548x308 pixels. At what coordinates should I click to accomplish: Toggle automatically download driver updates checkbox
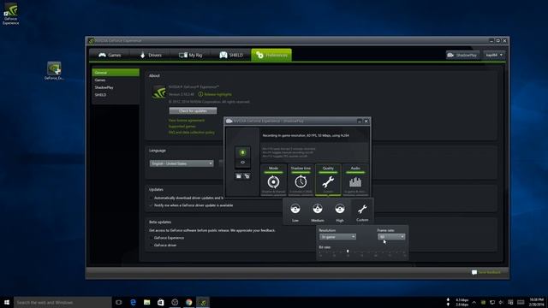[x=152, y=198]
